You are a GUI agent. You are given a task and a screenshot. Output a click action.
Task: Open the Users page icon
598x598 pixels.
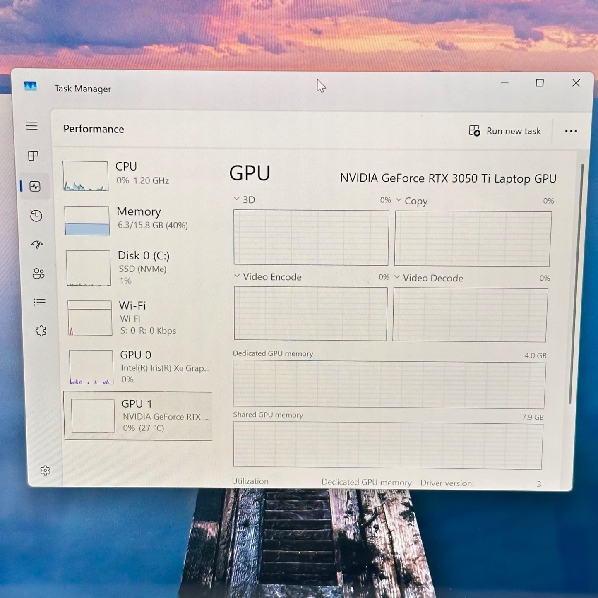click(38, 274)
